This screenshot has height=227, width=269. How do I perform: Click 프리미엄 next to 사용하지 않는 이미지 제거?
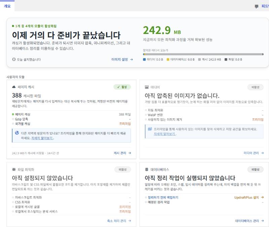click(258, 120)
